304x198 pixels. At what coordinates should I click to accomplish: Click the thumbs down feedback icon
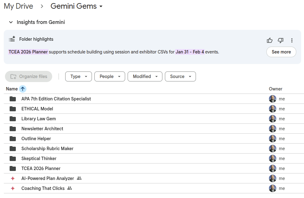coord(281,40)
